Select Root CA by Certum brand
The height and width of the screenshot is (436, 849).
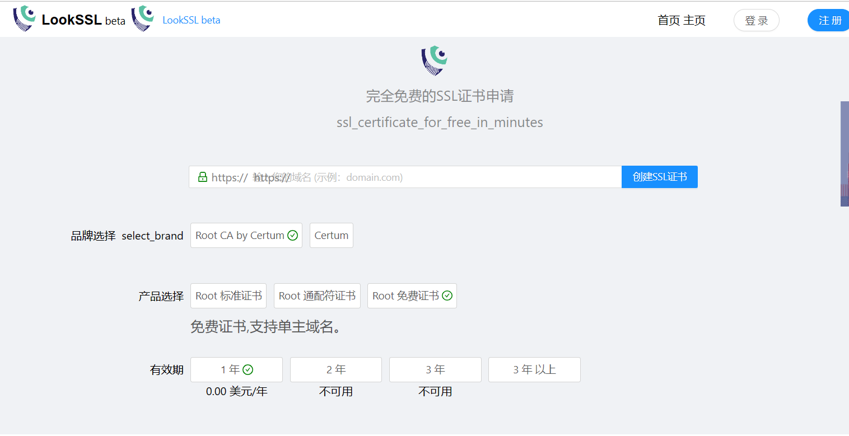coord(246,236)
